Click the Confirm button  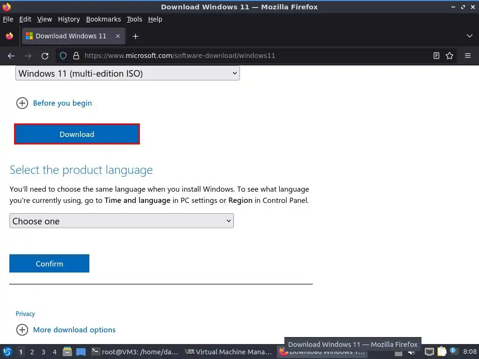(x=49, y=264)
